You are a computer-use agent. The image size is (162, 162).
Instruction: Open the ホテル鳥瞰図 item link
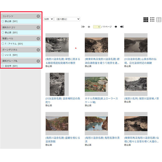[x=101, y=100]
